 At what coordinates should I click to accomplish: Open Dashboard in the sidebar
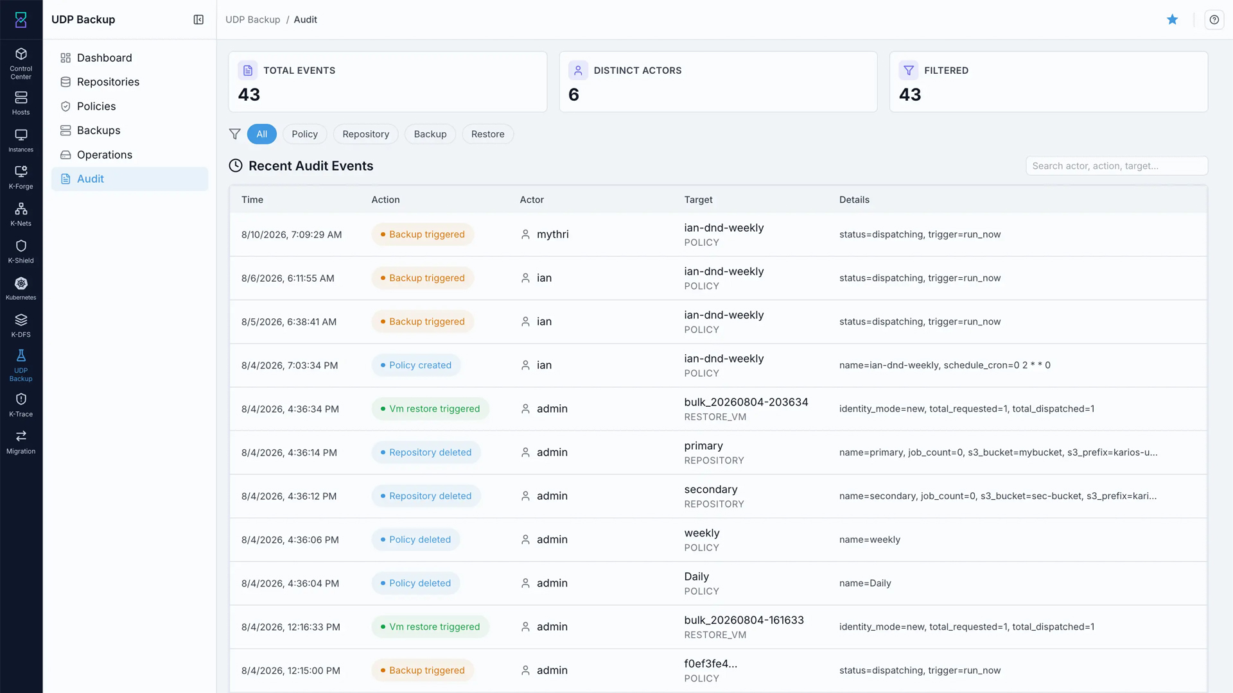(130, 58)
